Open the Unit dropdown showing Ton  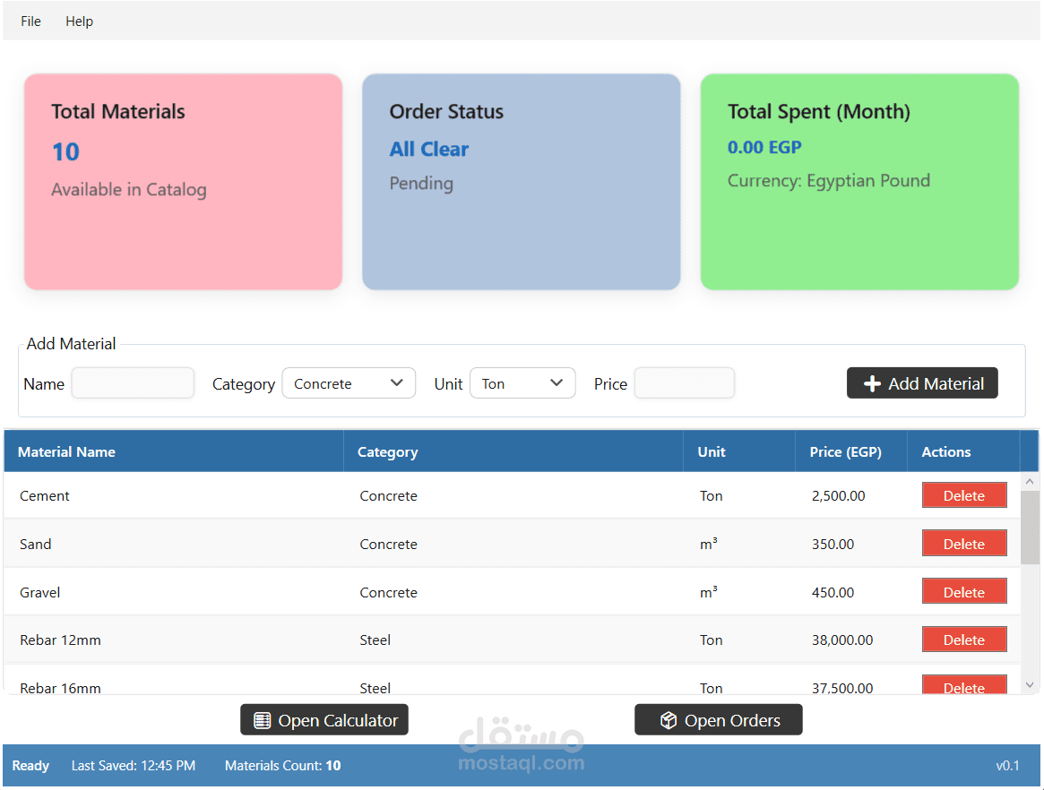pyautogui.click(x=522, y=383)
